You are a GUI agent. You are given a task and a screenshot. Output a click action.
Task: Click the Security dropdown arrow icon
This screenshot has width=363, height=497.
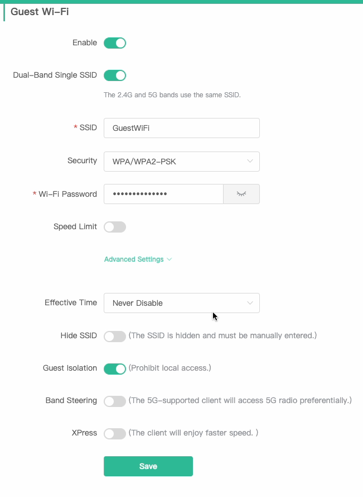[x=250, y=161]
